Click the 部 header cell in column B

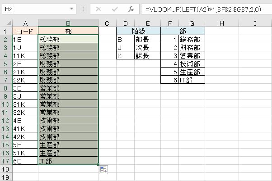click(68, 31)
